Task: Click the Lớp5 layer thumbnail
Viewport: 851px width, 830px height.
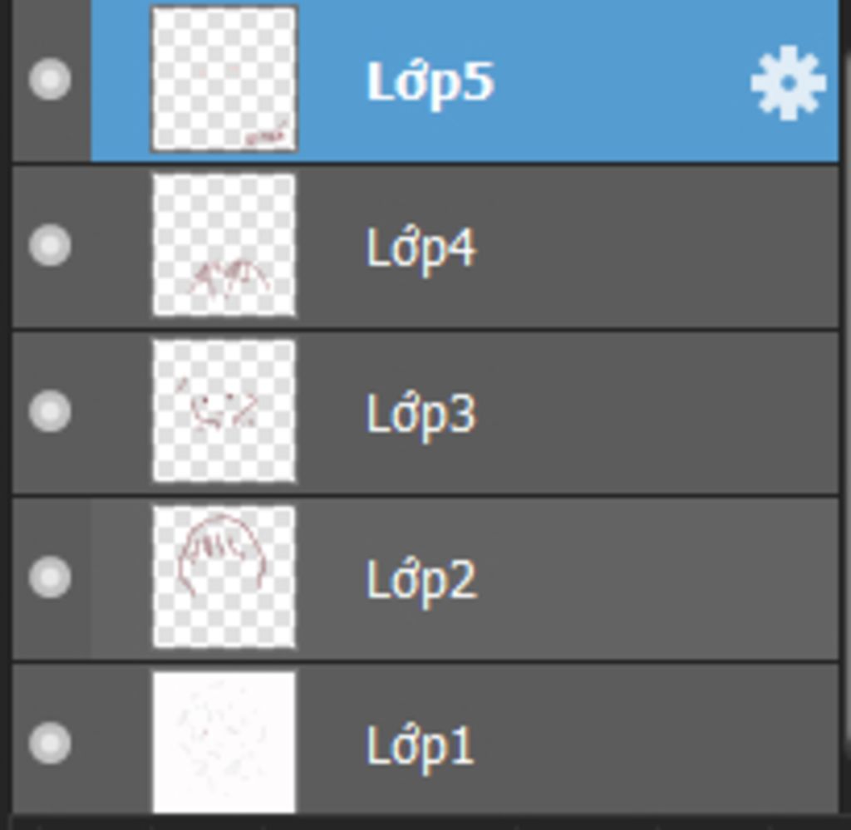Action: 224,80
